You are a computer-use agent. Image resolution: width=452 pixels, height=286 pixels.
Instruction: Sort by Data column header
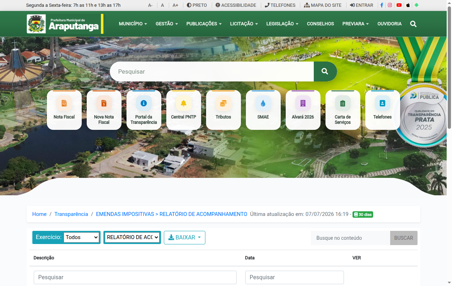point(250,258)
